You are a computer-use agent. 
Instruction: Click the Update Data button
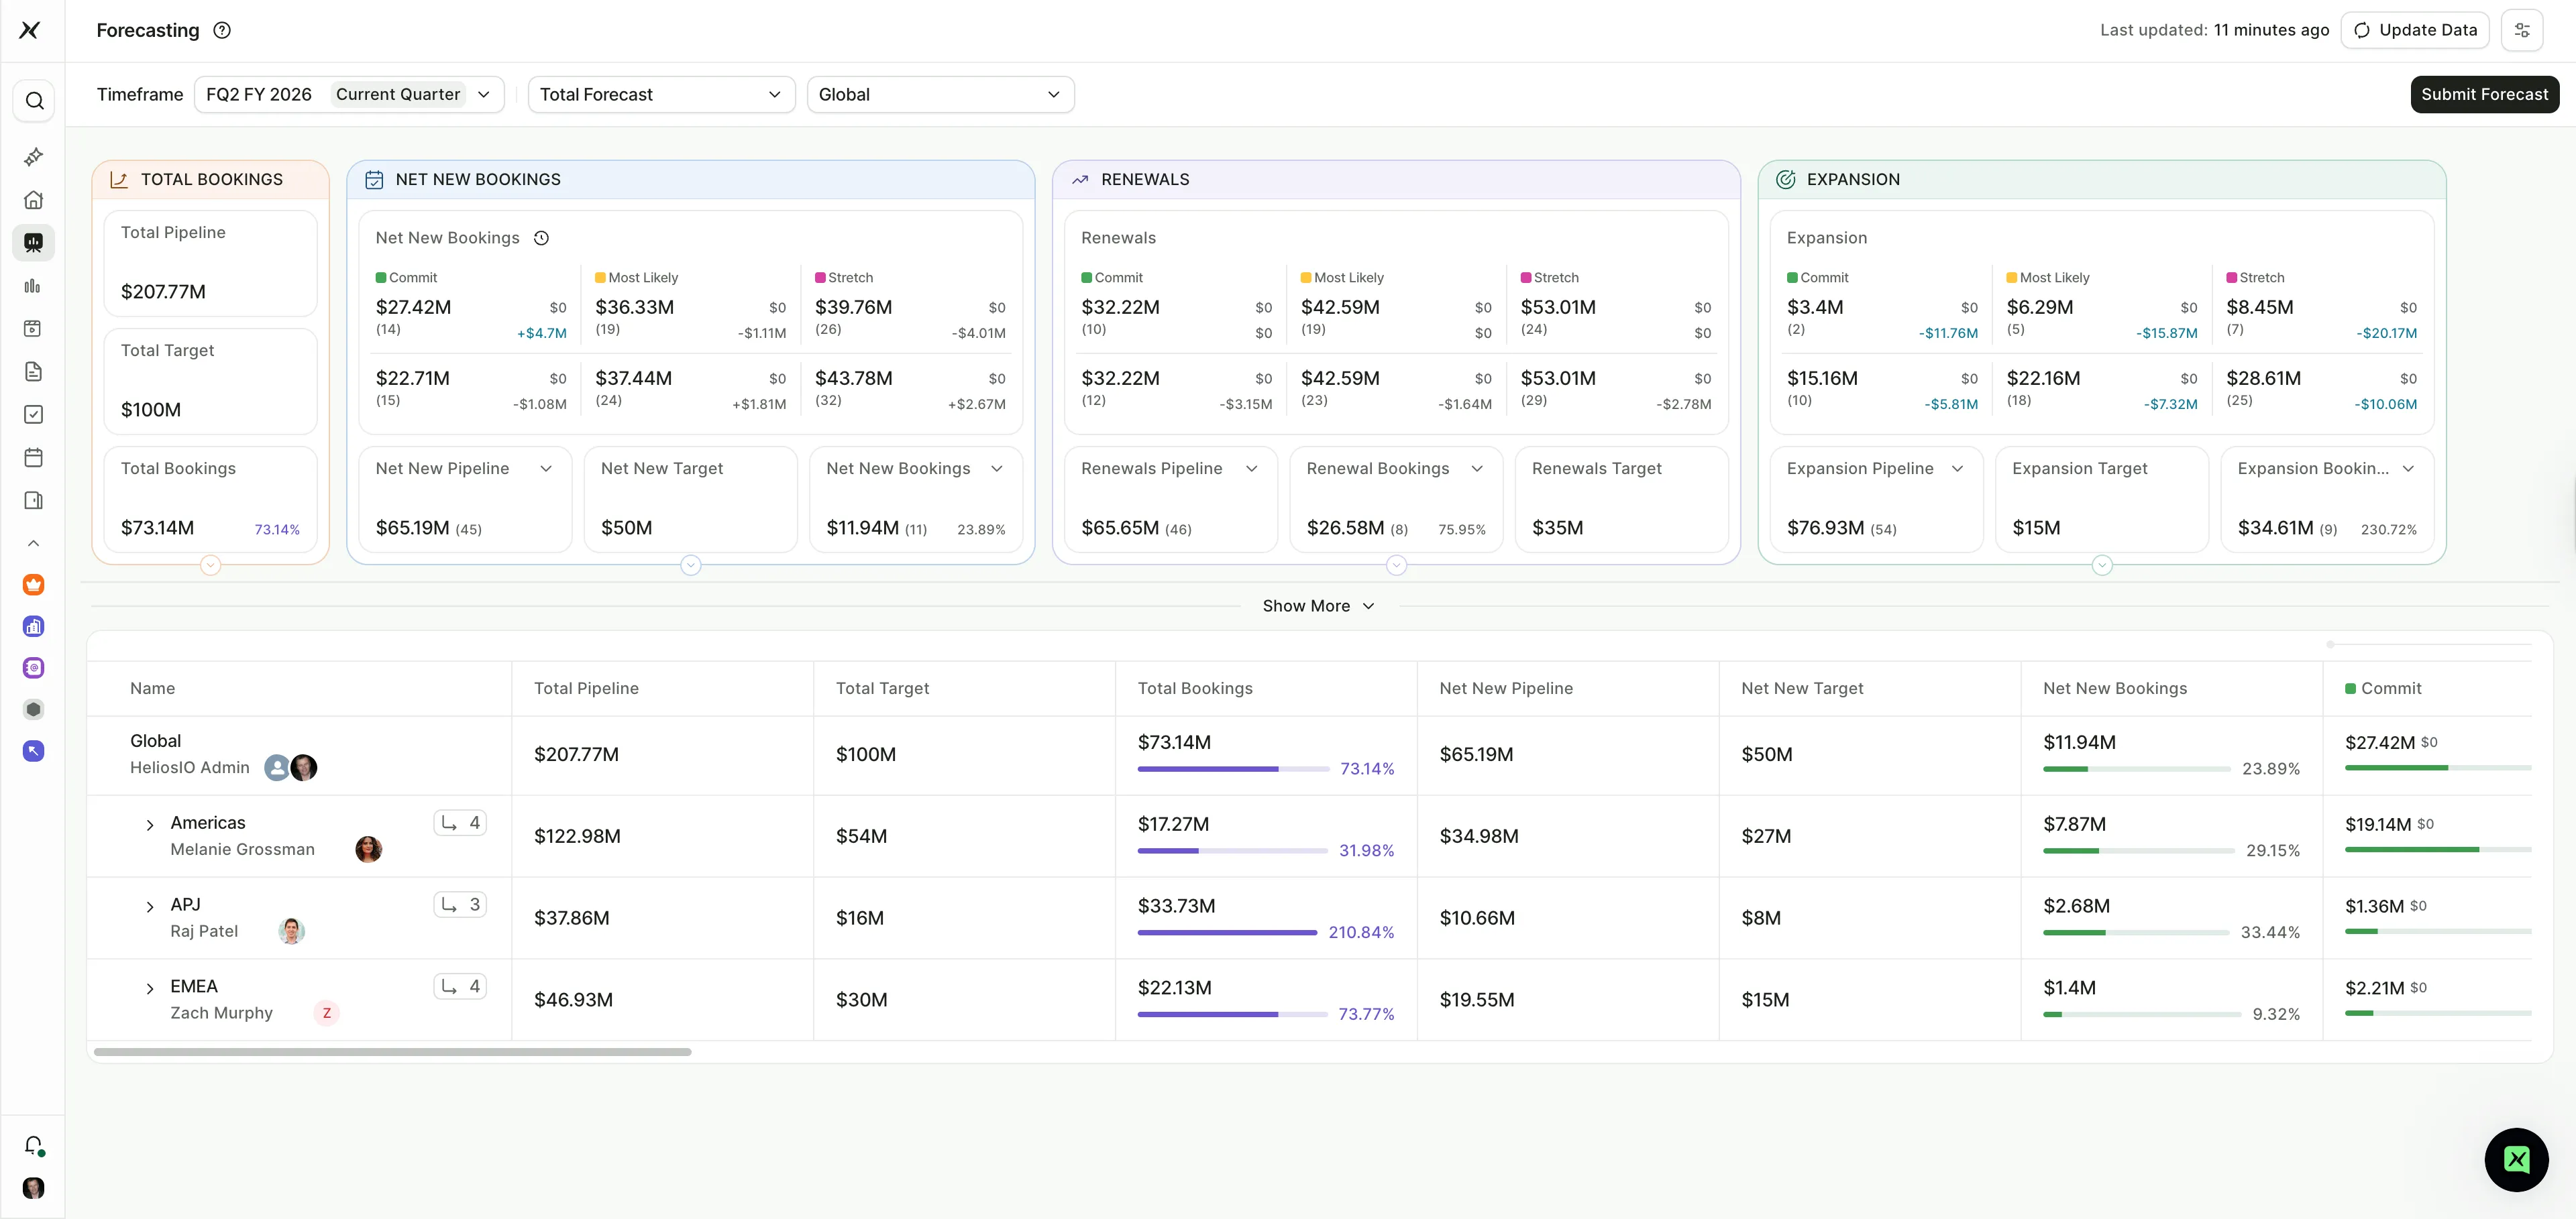[2414, 30]
